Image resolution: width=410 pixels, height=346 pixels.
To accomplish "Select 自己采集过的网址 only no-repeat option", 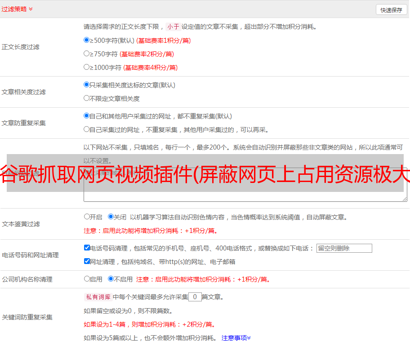I will pos(87,129).
